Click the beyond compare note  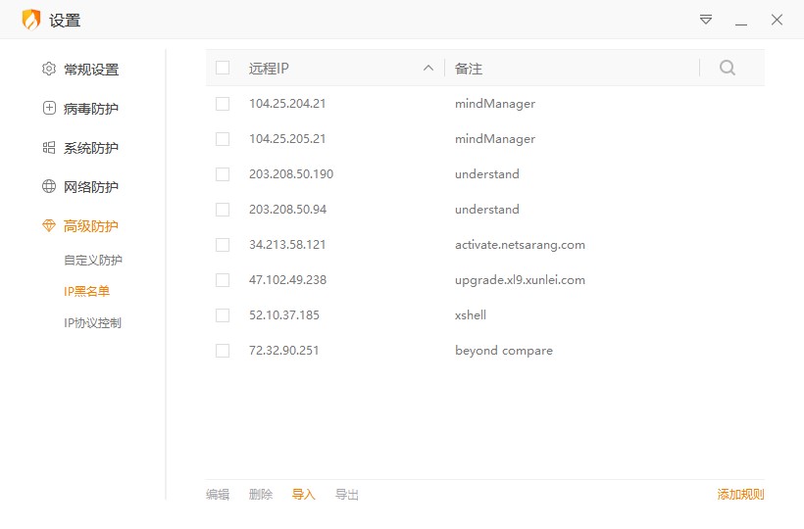[x=504, y=351]
